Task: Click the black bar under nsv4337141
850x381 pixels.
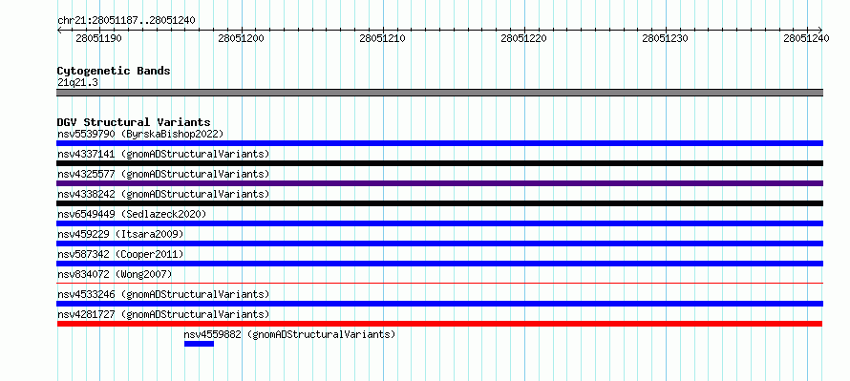Action: (x=439, y=163)
